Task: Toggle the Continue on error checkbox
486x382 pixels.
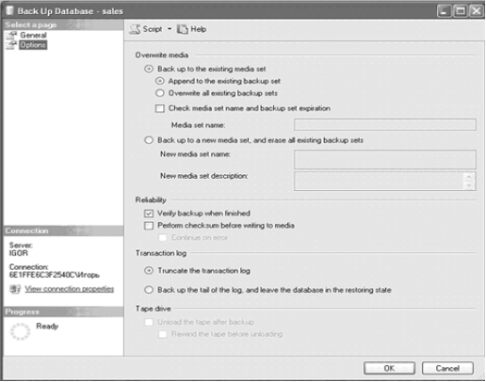Action: coord(162,237)
